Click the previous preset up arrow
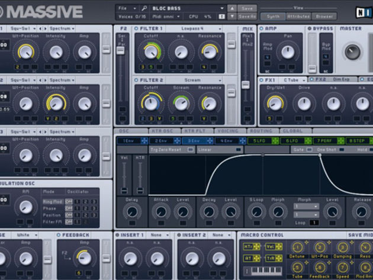Screen dimensions: 373x280 pyautogui.click(x=232, y=8)
